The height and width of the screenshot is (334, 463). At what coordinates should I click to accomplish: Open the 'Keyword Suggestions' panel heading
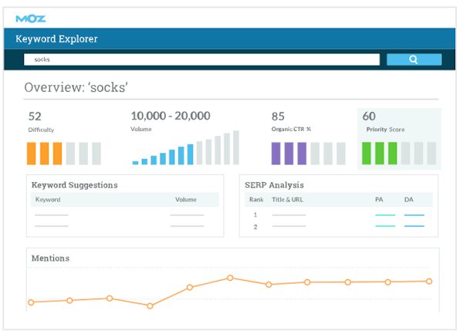(x=75, y=185)
